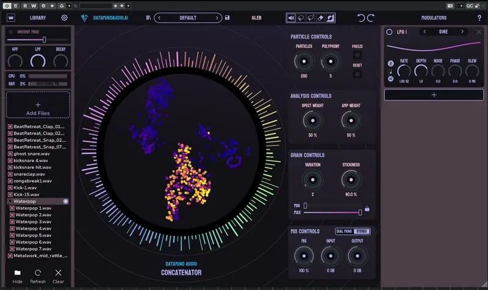Open settings with the gear icon
The width and height of the screenshot is (488, 290).
(x=64, y=18)
